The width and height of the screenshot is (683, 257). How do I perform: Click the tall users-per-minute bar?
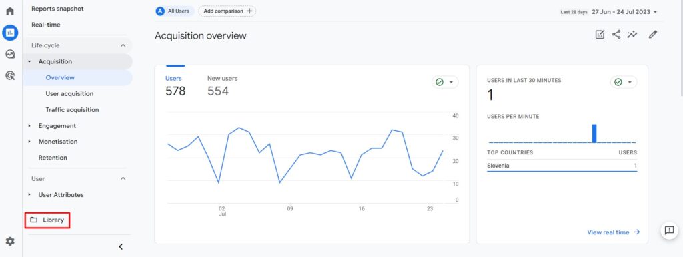[594, 134]
